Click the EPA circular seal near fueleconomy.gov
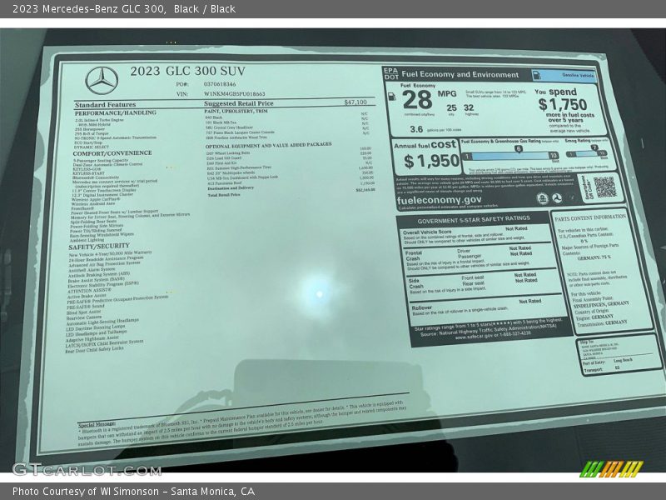Image resolution: width=666 pixels, height=500 pixels. click(542, 197)
